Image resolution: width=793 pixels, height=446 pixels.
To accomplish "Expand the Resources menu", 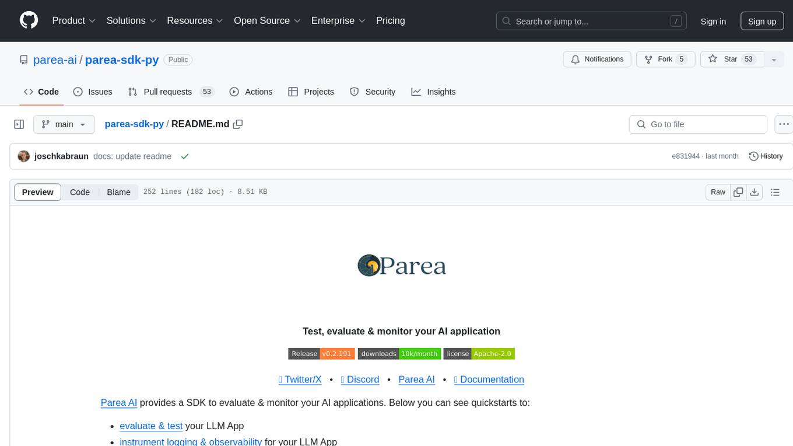I will (195, 20).
